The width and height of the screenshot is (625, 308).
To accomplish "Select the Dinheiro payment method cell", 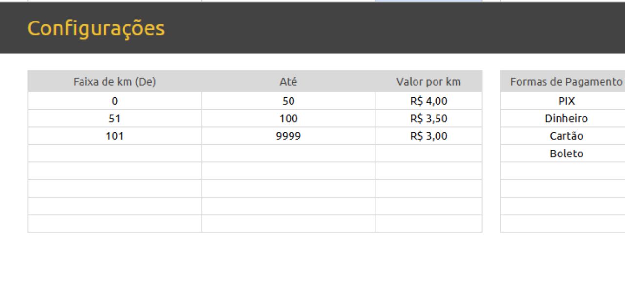I will [x=566, y=119].
